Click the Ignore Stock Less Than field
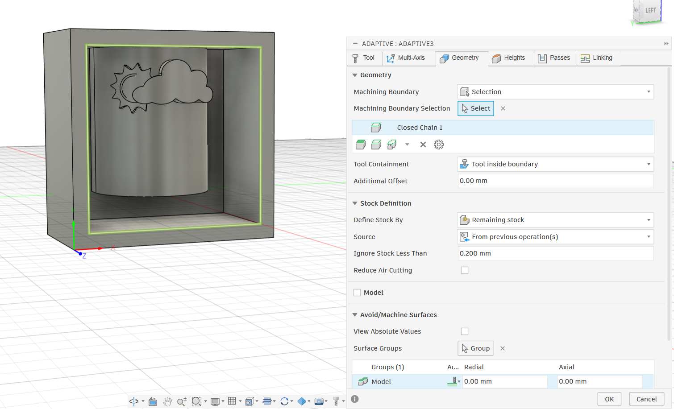Viewport: 674px width, 409px height. 555,253
